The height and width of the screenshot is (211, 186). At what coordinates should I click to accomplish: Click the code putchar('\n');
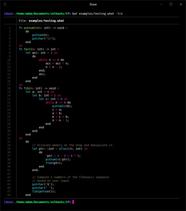(x=44, y=39)
